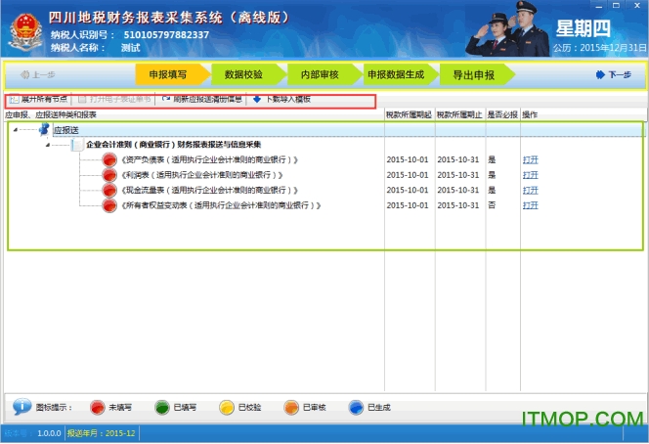Screen dimensions: 649x444
Task: Click the blue 已生成 legend icon
Action: [356, 407]
